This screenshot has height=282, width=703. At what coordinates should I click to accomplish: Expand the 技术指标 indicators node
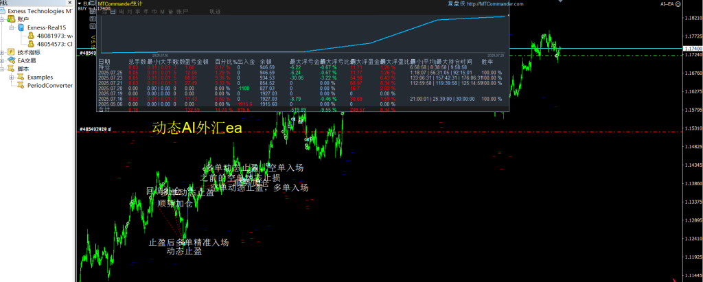click(x=3, y=52)
